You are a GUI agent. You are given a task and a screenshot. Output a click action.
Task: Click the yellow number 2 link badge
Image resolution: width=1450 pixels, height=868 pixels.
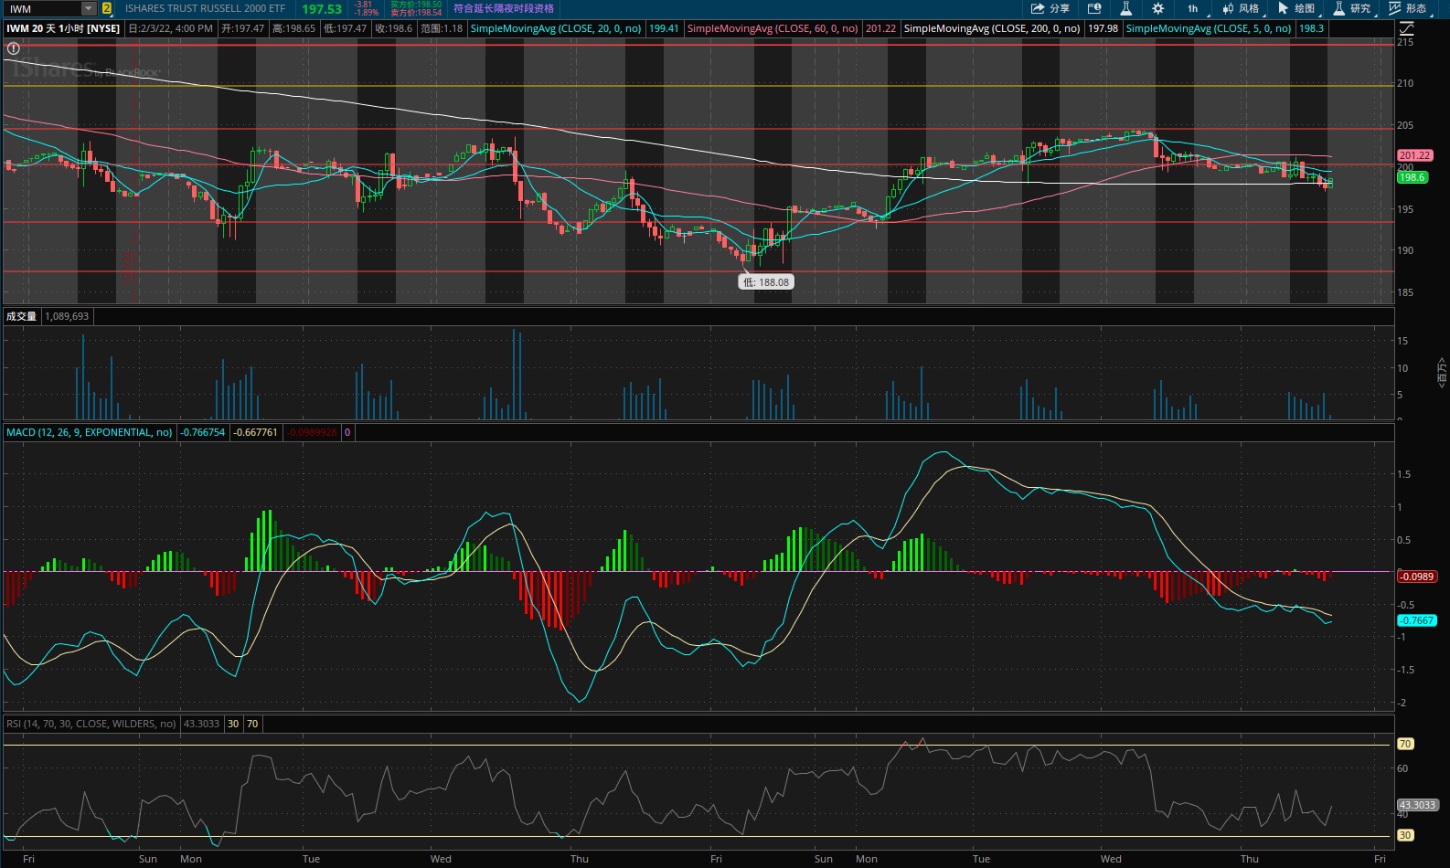106,8
